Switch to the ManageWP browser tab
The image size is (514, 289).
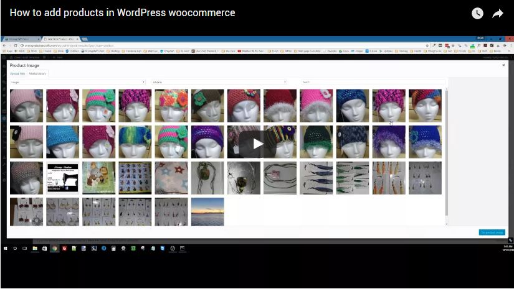[x=22, y=39]
